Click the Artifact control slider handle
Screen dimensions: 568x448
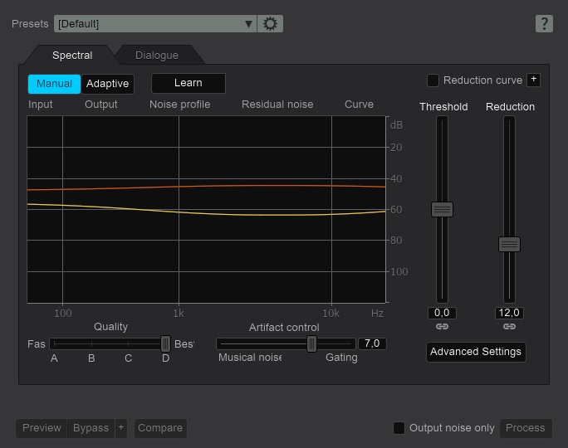(x=311, y=343)
